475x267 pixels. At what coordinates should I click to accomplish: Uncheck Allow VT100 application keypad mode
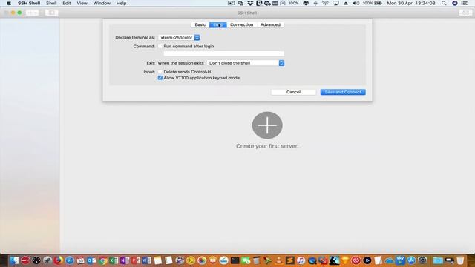pyautogui.click(x=160, y=78)
